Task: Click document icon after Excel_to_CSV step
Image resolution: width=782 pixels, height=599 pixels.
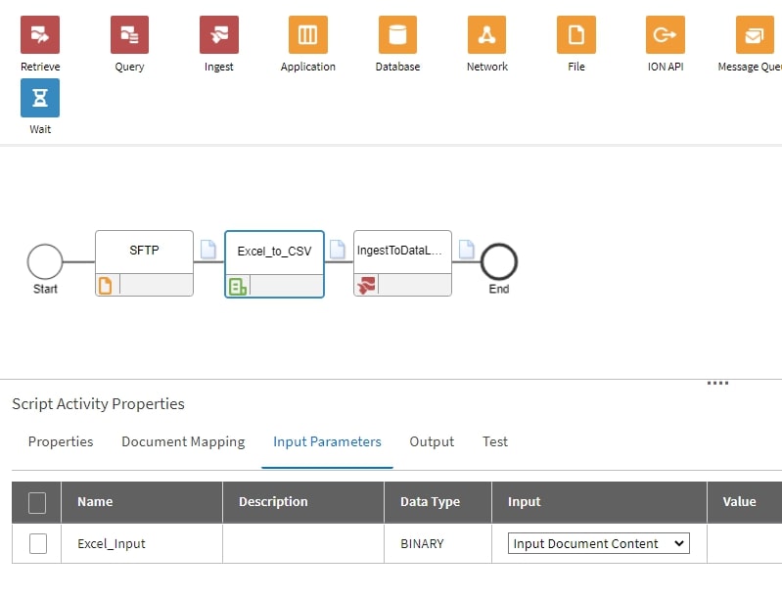Action: (338, 250)
